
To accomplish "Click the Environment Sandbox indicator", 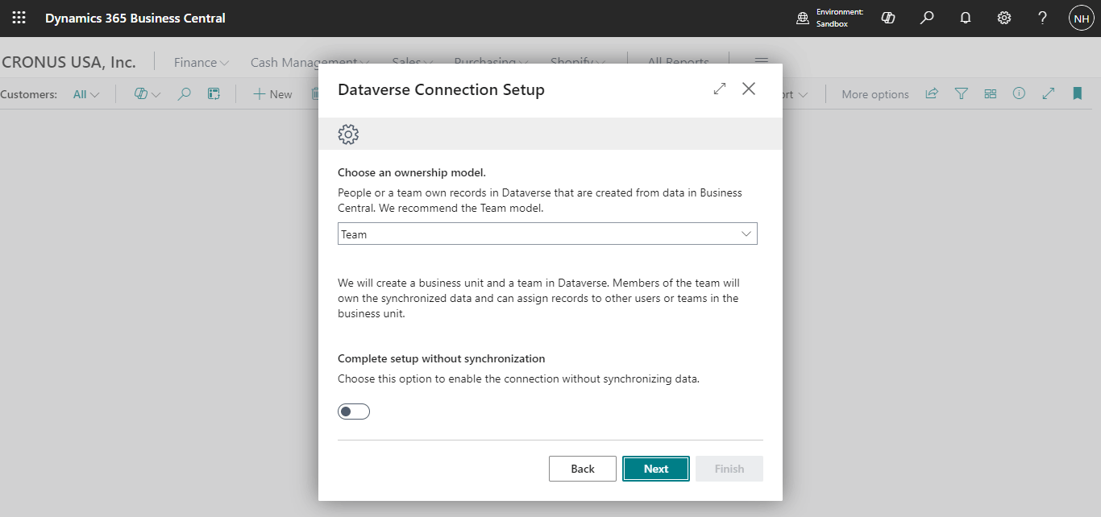I will click(829, 18).
